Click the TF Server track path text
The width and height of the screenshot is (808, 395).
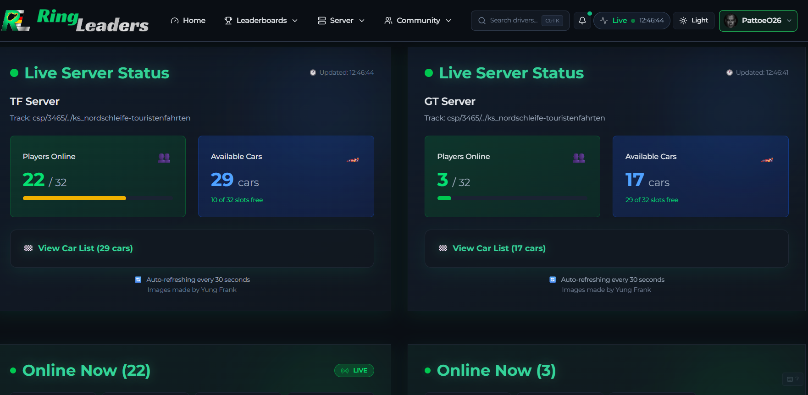click(x=100, y=118)
